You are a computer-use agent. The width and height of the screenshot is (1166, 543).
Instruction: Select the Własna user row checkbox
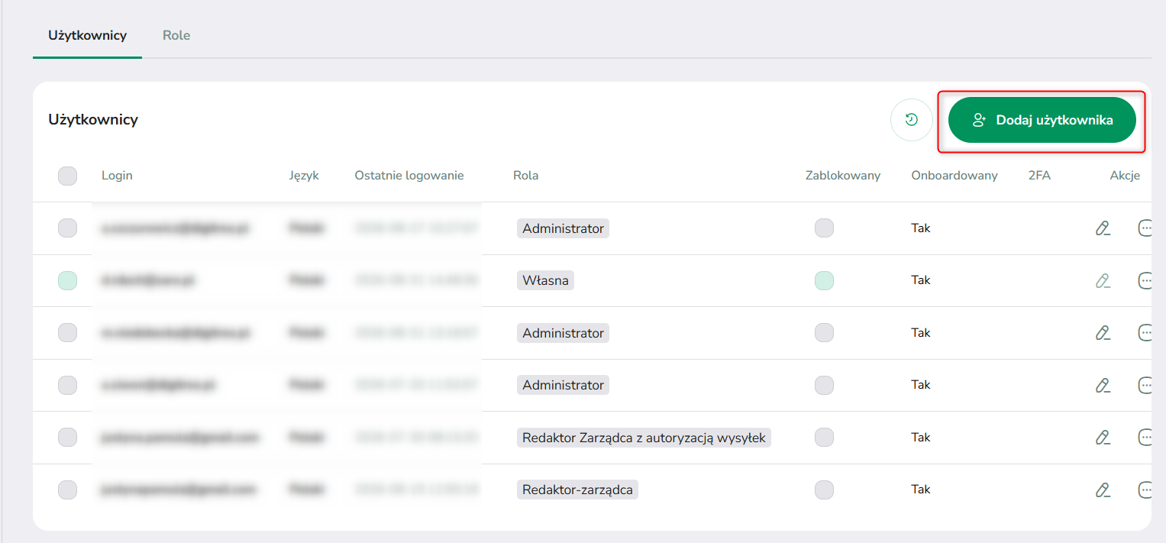[68, 280]
